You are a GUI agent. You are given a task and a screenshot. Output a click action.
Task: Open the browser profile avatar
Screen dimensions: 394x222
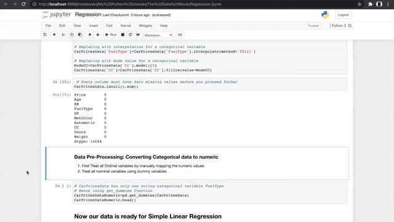click(x=379, y=4)
